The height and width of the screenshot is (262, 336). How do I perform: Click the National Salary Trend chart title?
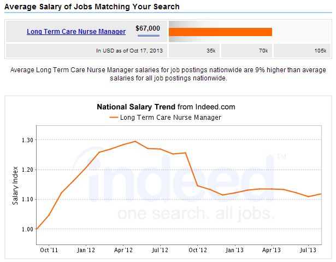(x=166, y=107)
